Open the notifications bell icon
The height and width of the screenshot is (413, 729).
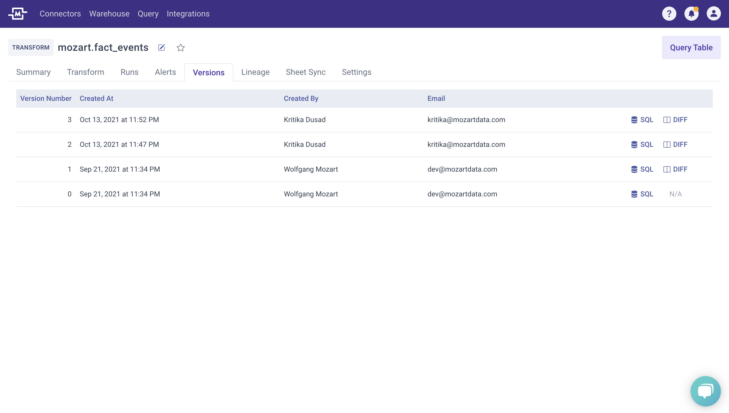pos(691,14)
